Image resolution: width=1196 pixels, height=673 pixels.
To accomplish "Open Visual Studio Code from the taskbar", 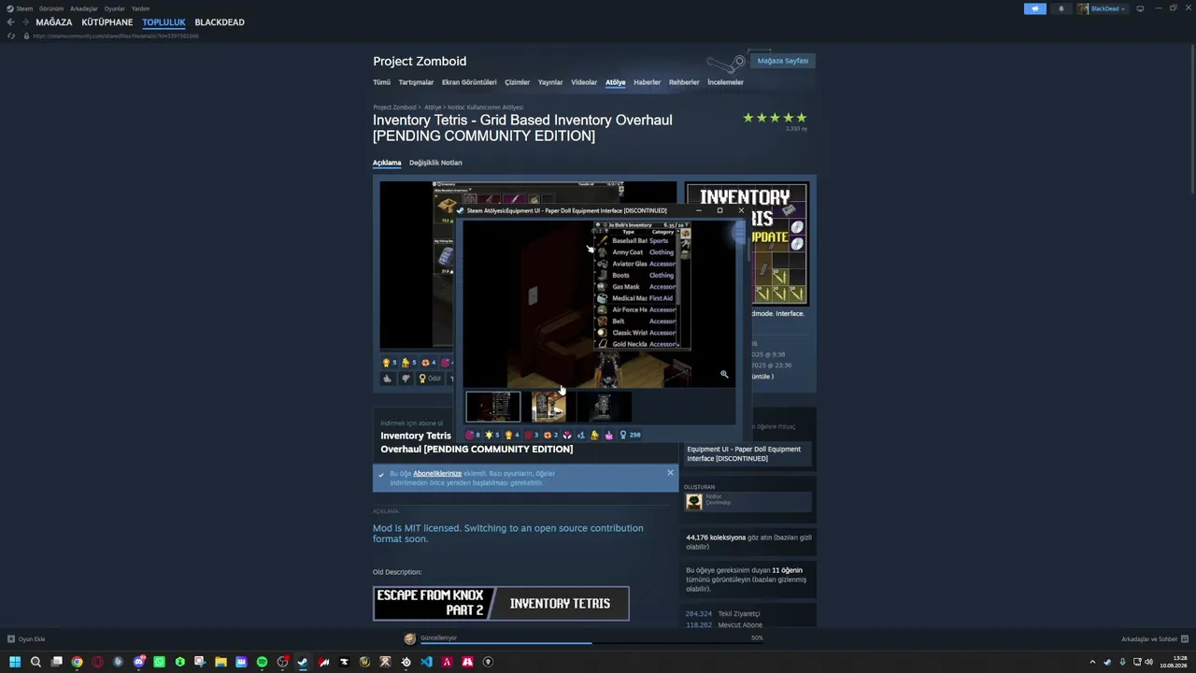I will point(426,662).
